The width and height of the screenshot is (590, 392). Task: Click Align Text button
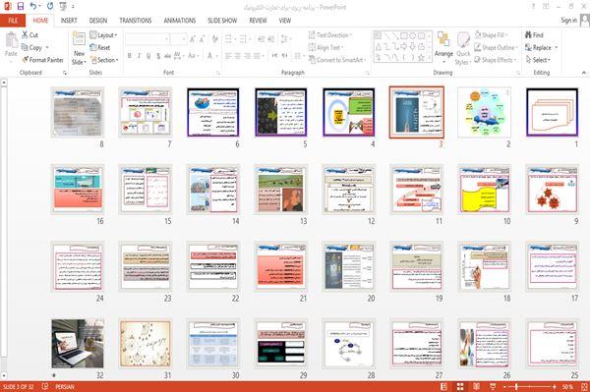point(325,47)
